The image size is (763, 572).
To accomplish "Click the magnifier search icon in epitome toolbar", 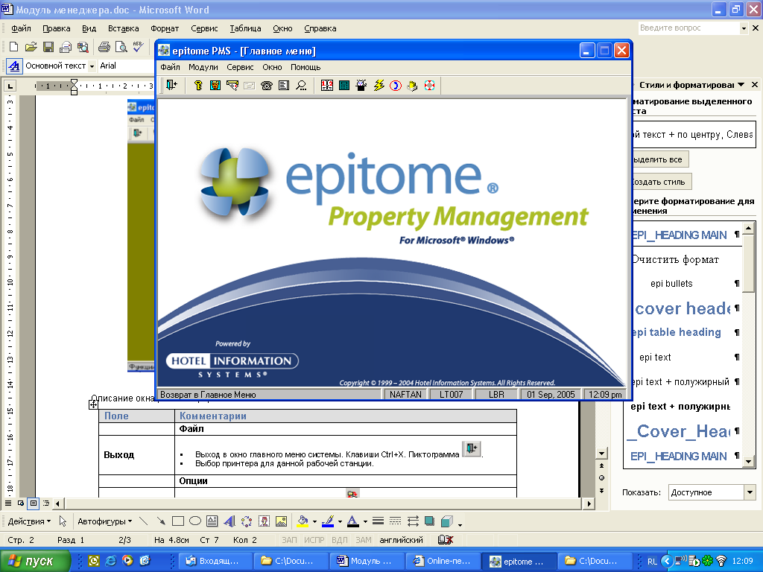I will tap(301, 86).
